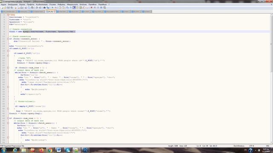
Task: Click the Save recorded macro icon
Action: tap(105, 8)
